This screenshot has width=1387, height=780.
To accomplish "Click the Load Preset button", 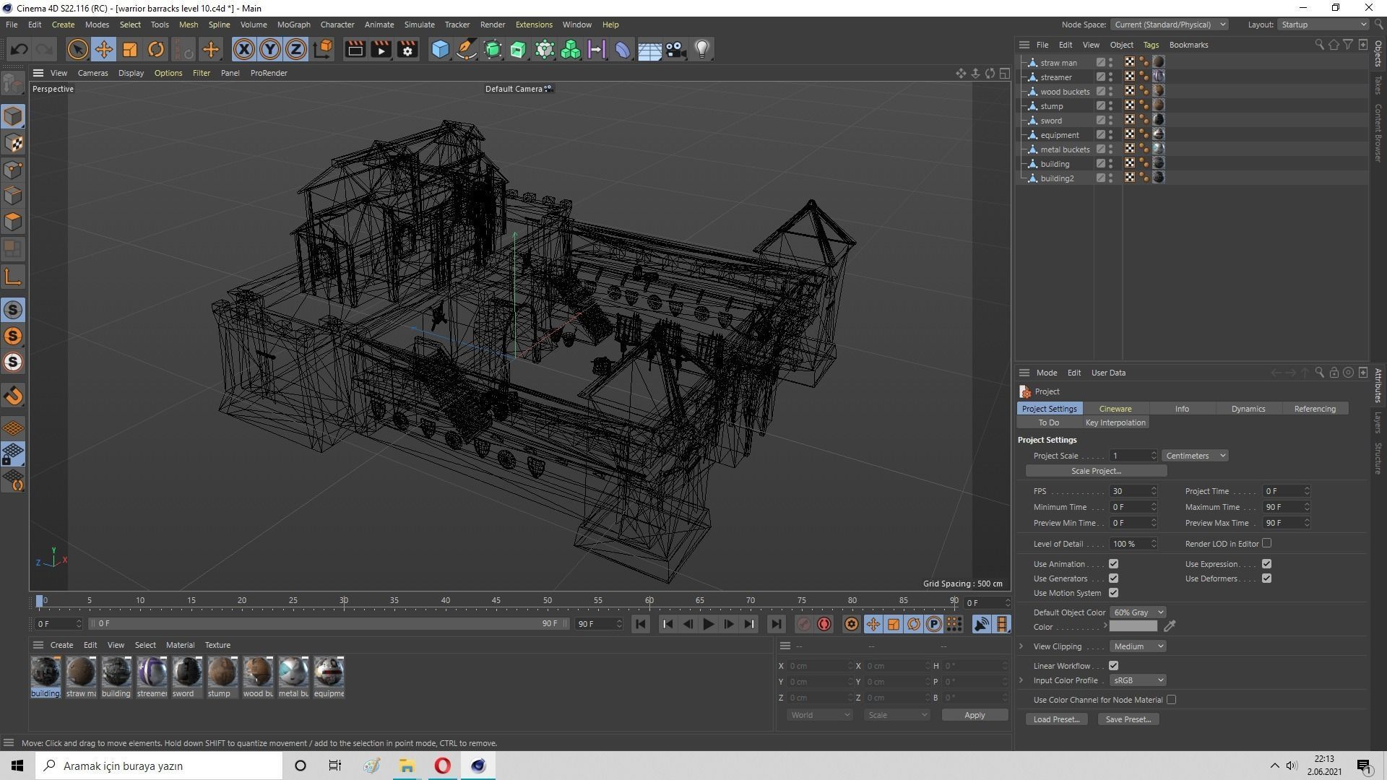I will coord(1056,719).
